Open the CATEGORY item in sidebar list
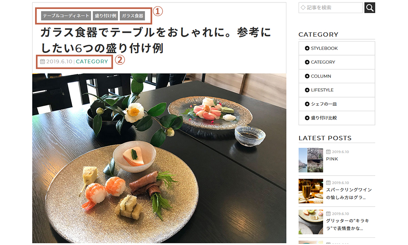The height and width of the screenshot is (245, 408). click(337, 62)
